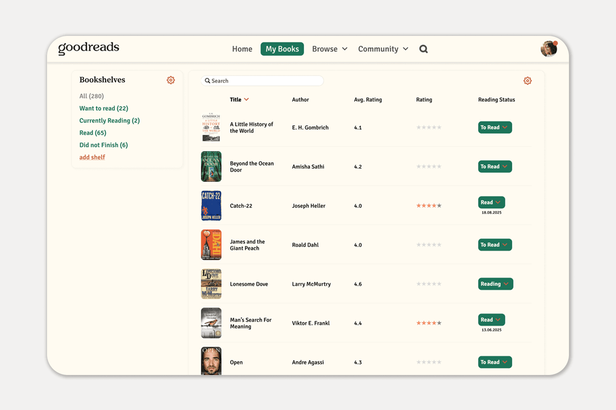
Task: Click author Larry McMurtry
Action: pos(311,284)
